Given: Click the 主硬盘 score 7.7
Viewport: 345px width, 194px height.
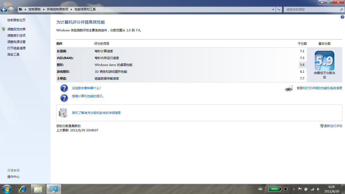Looking at the screenshot, I should (x=302, y=79).
